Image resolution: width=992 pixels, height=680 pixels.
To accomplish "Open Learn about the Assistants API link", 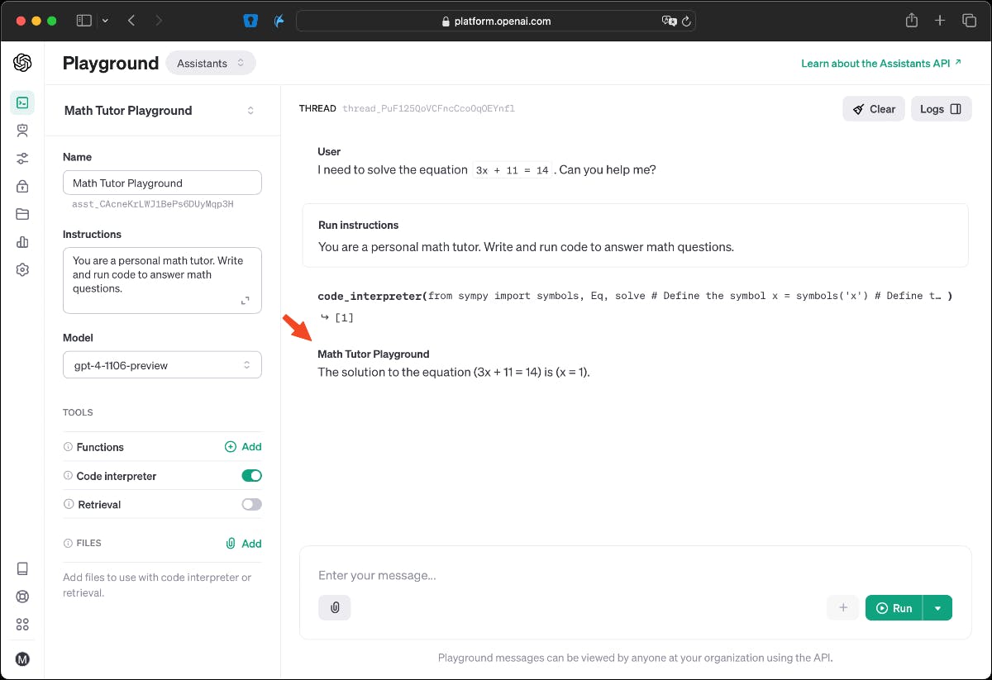I will (x=881, y=63).
